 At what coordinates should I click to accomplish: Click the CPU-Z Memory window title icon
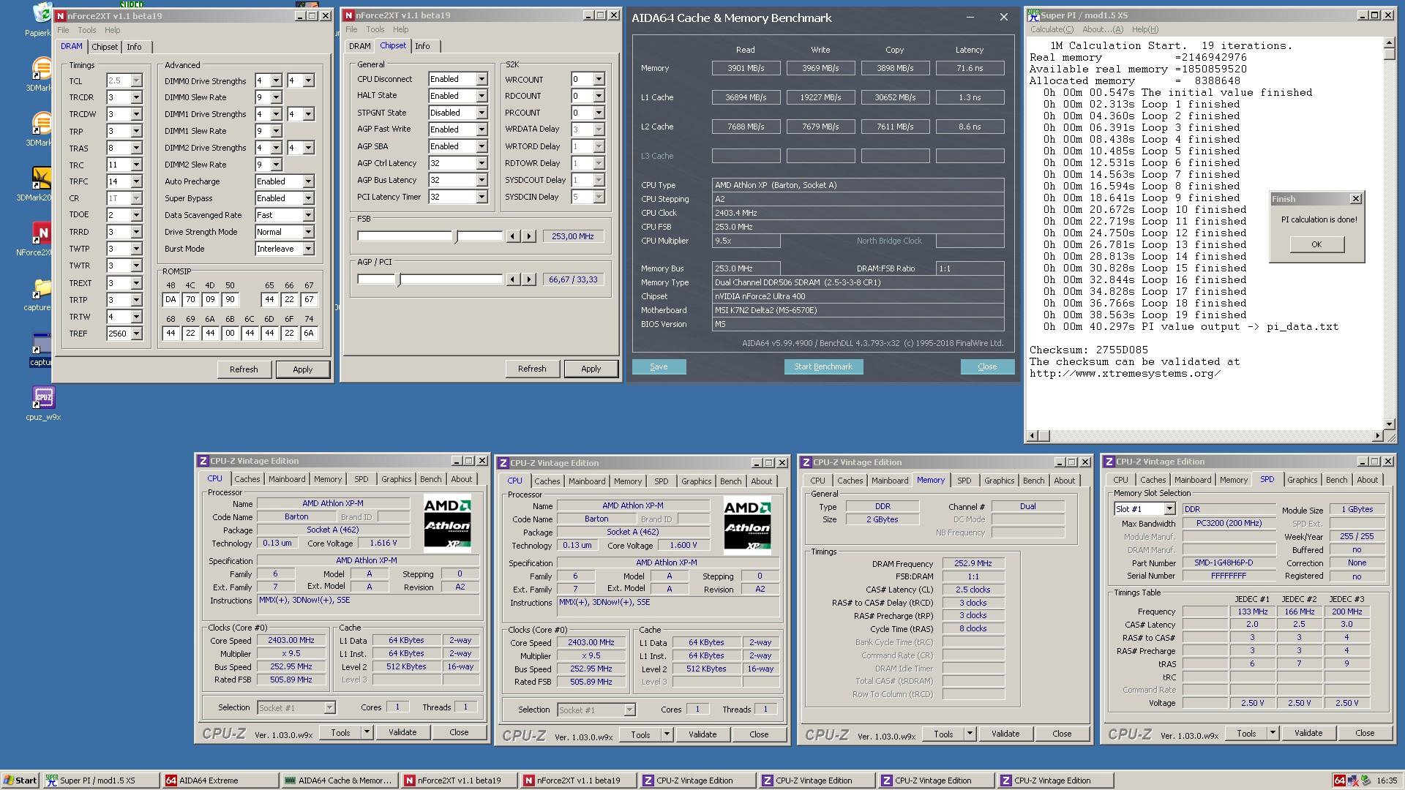coord(806,462)
